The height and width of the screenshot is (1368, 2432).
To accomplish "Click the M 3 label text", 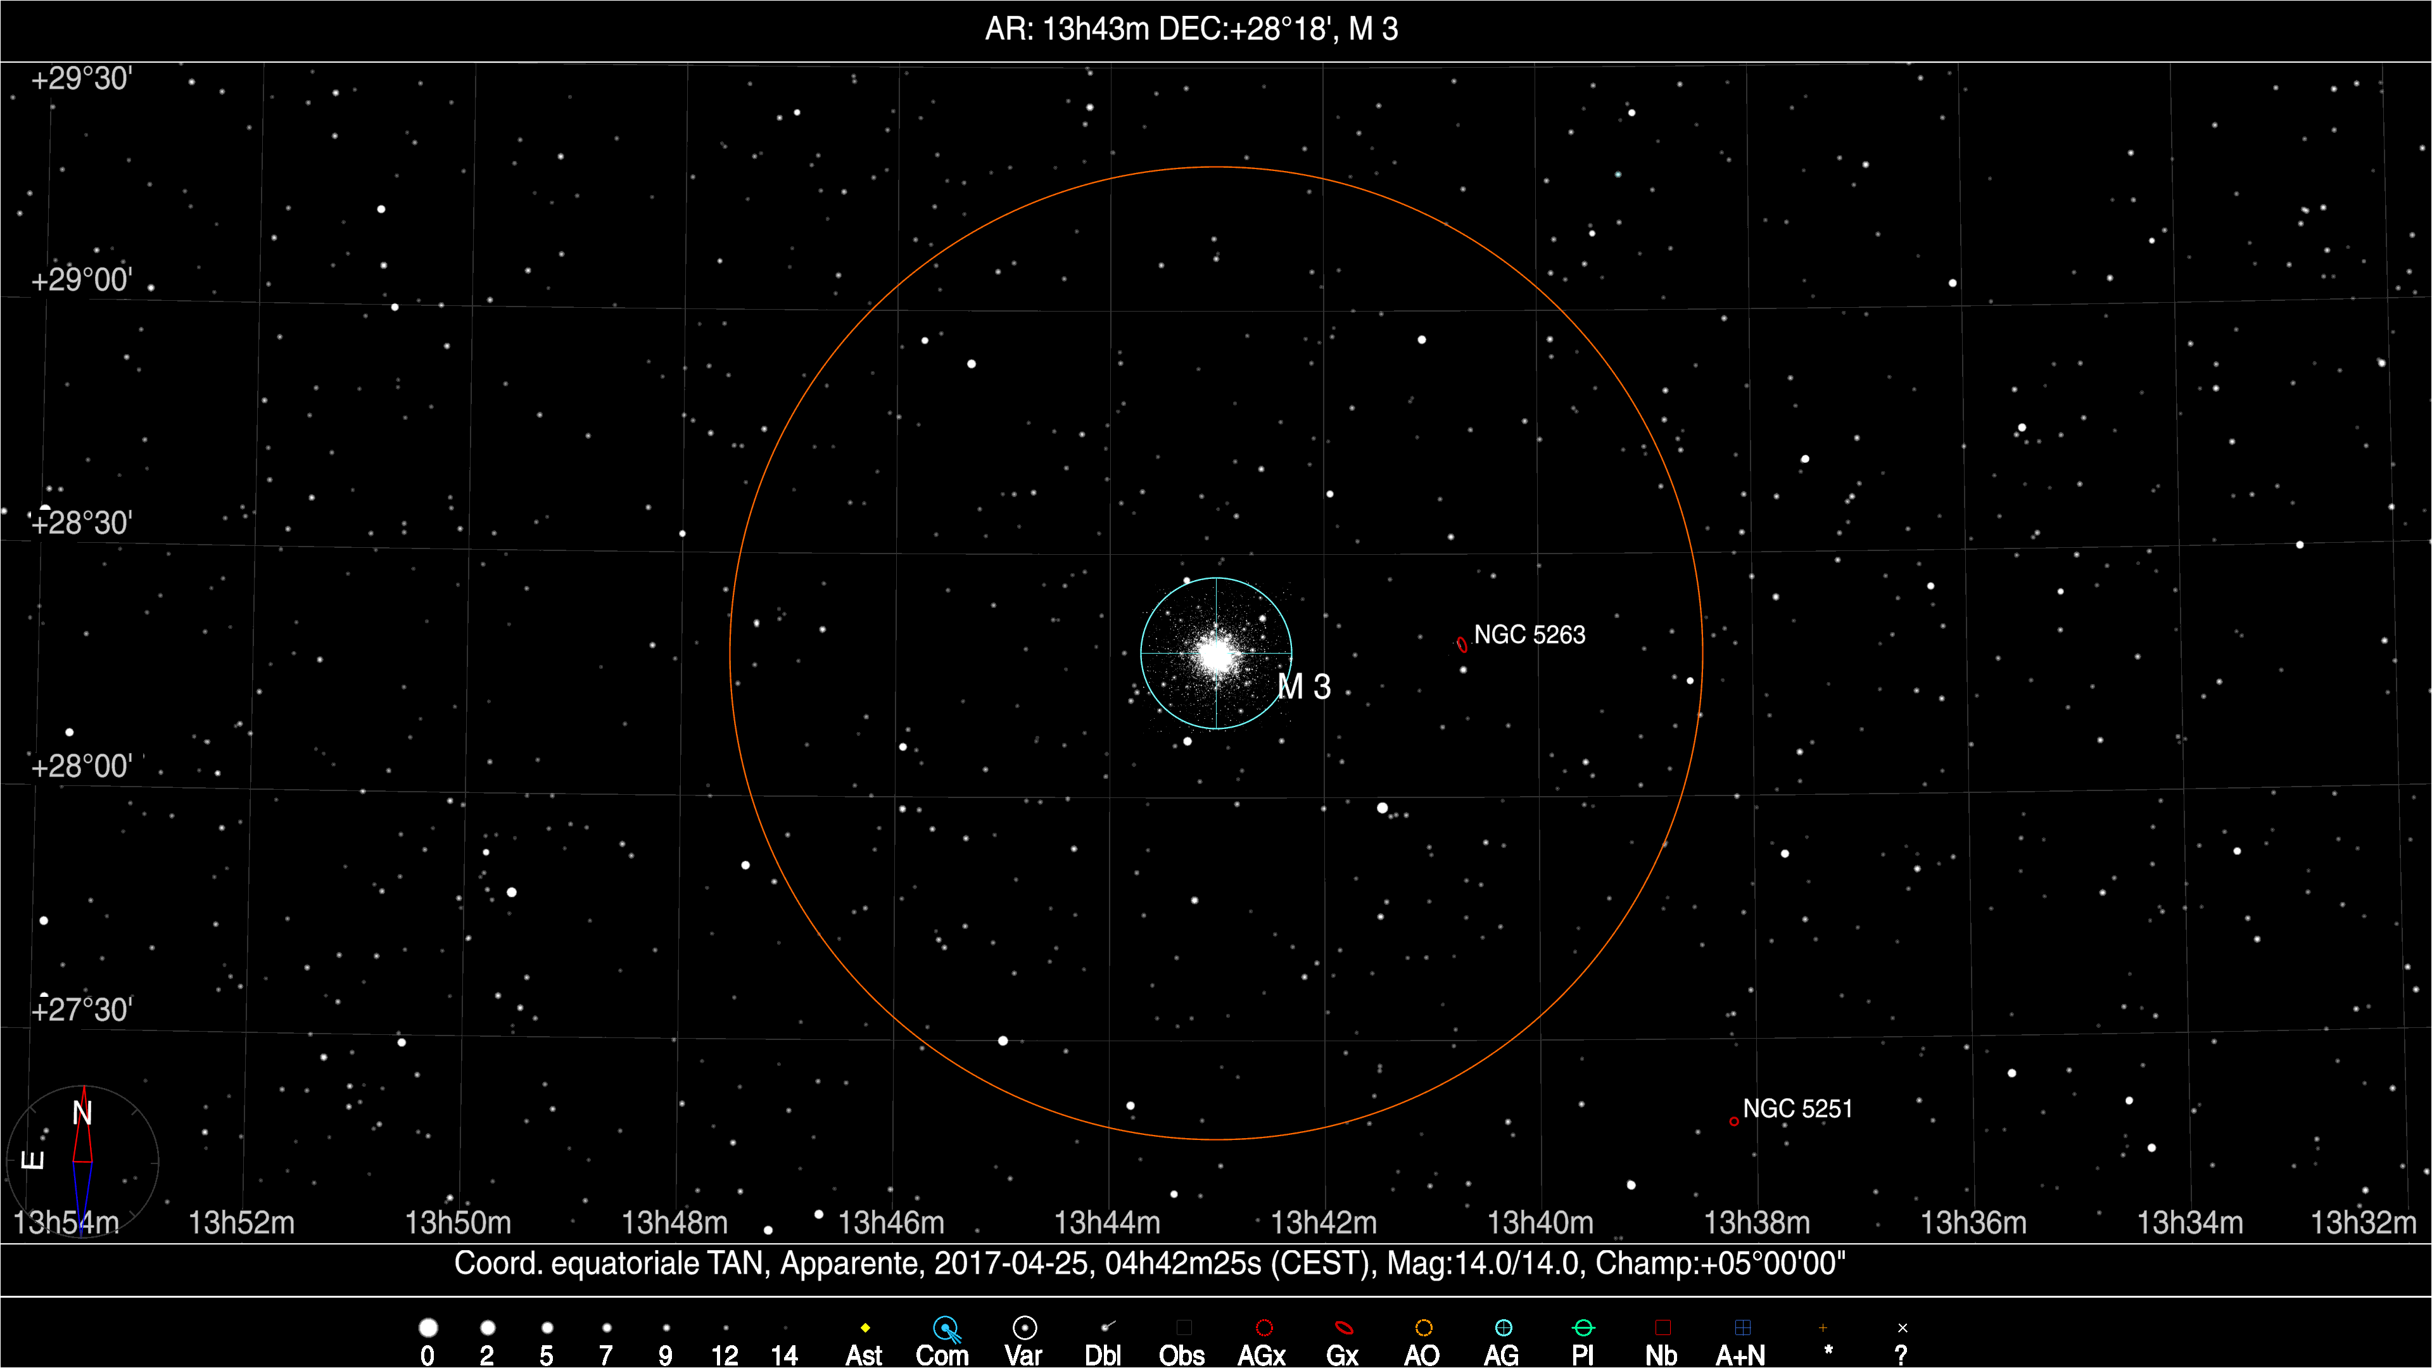I will [1304, 687].
